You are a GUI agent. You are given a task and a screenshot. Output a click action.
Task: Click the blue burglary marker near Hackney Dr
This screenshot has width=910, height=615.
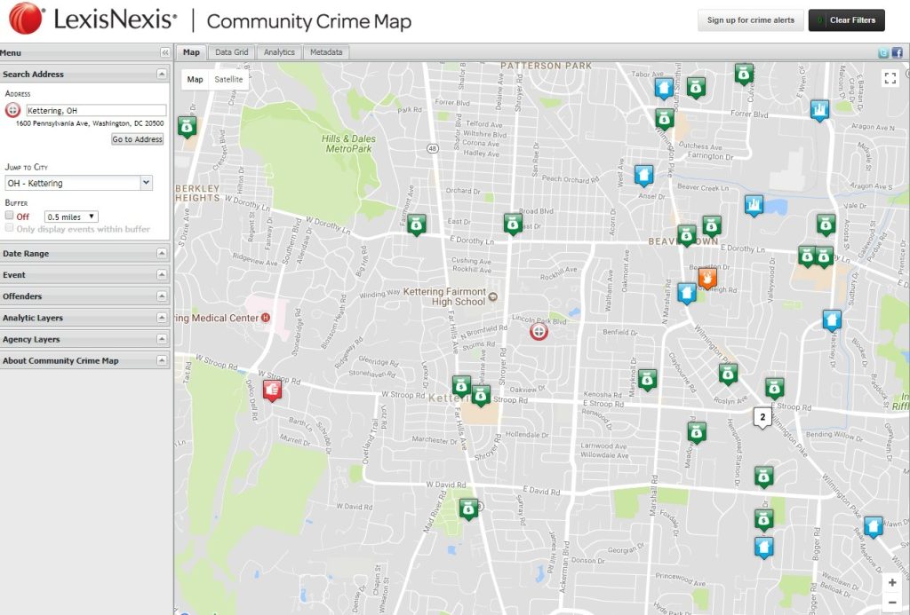coord(832,320)
